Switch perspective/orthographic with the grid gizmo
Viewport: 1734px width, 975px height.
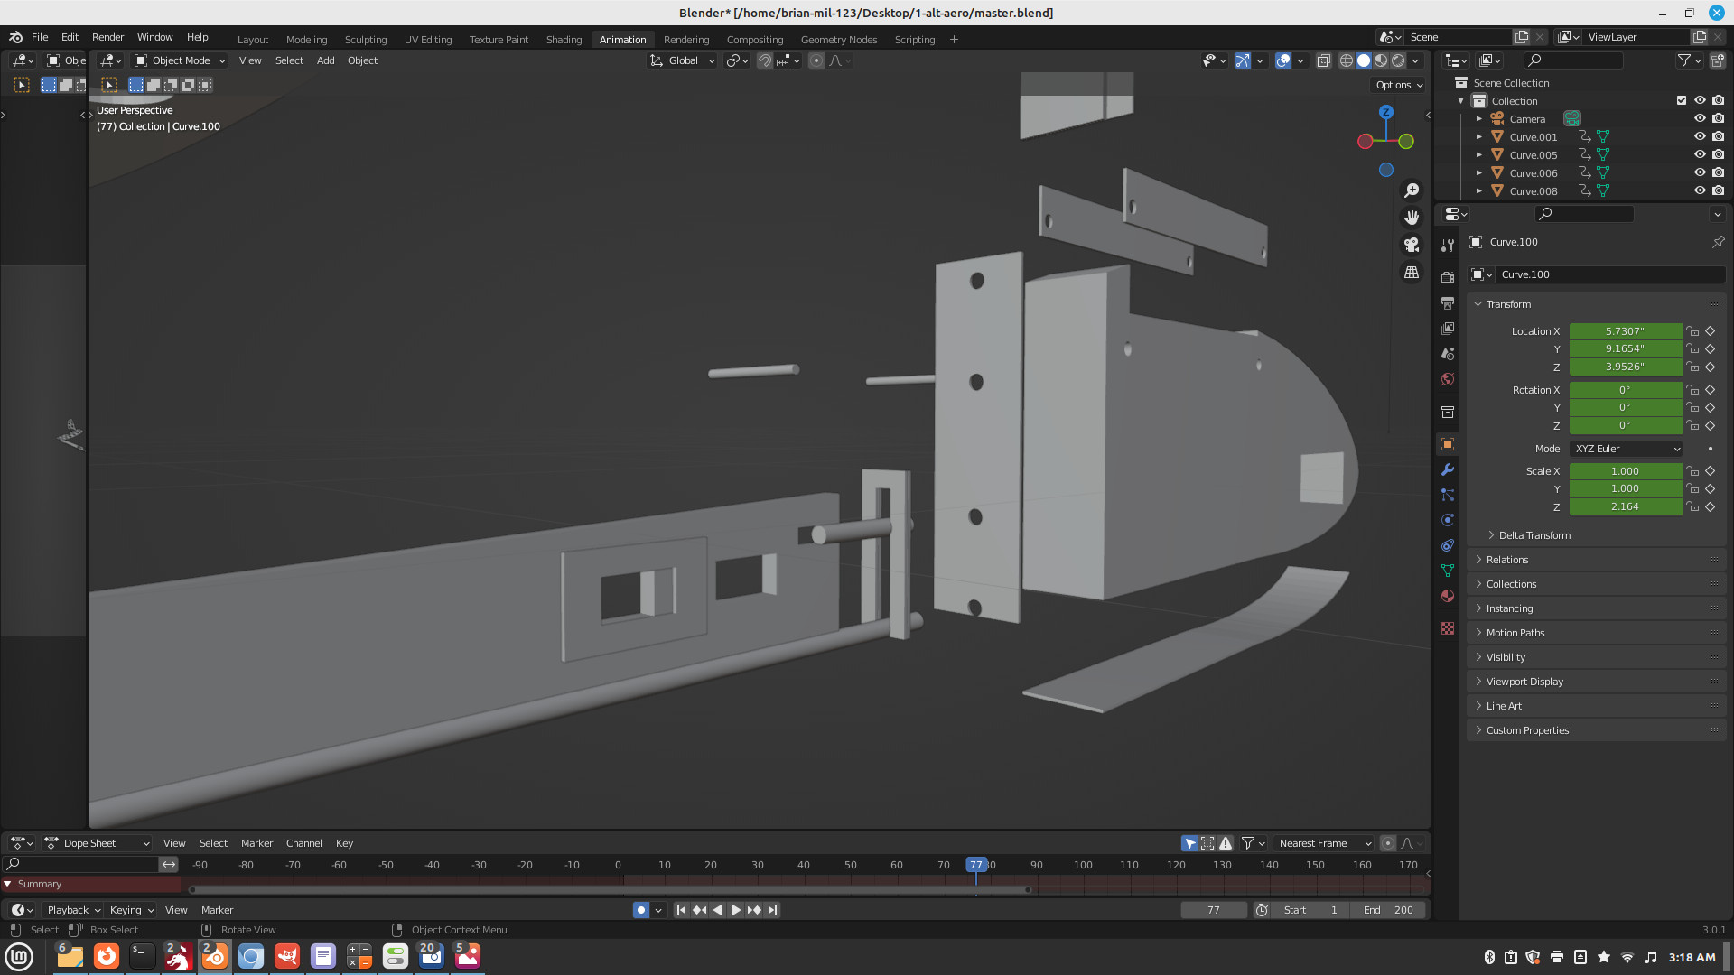[x=1412, y=272]
